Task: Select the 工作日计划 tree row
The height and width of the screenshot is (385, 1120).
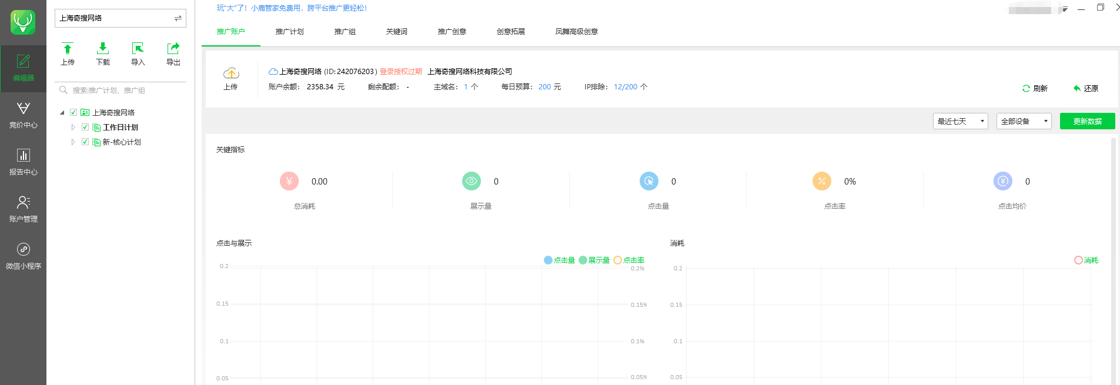Action: tap(121, 128)
